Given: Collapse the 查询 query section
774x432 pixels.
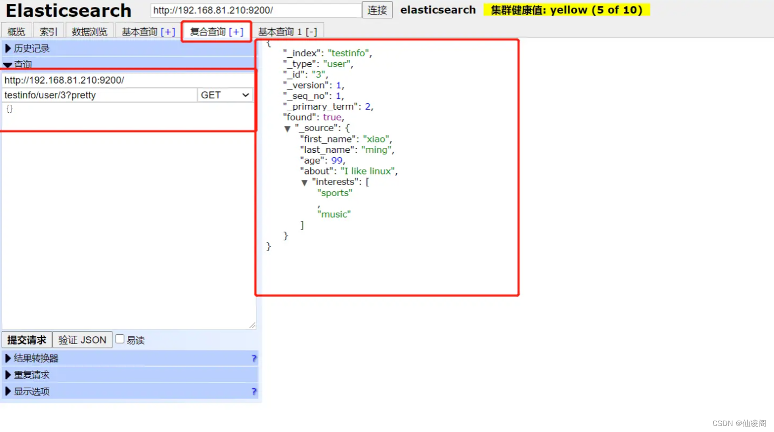Looking at the screenshot, I should (x=130, y=64).
